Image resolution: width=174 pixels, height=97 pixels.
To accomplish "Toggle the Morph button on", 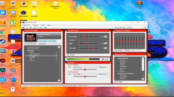I will click(43, 41).
